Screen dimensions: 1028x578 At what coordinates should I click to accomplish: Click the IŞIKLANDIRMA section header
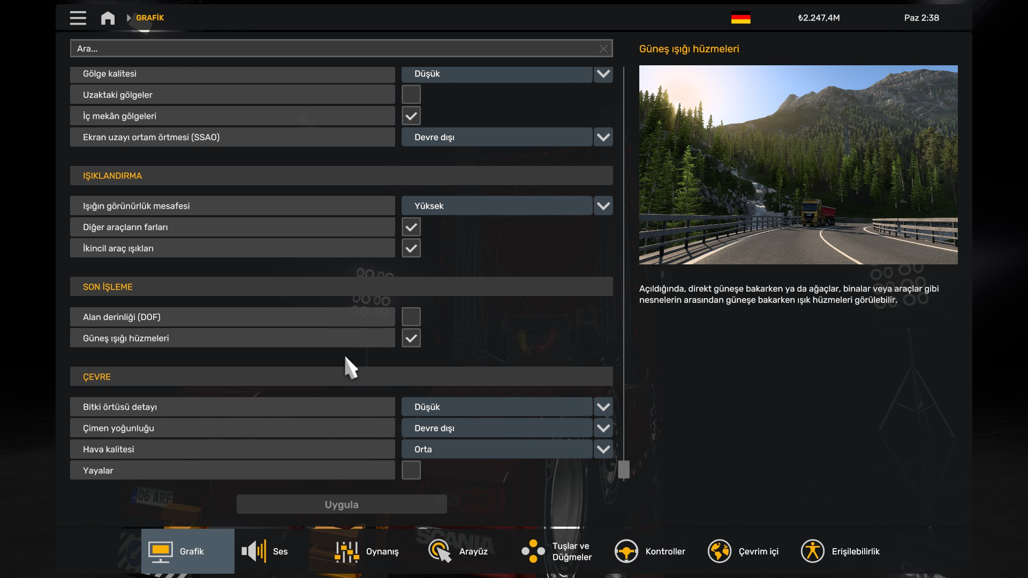click(x=342, y=176)
